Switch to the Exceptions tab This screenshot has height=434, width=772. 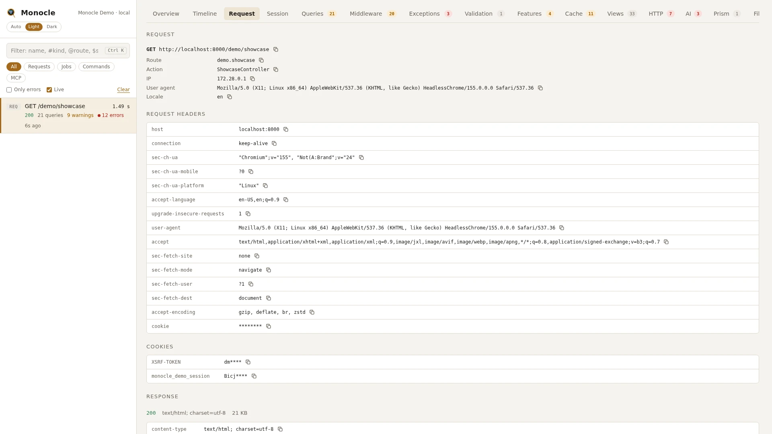coord(430,14)
